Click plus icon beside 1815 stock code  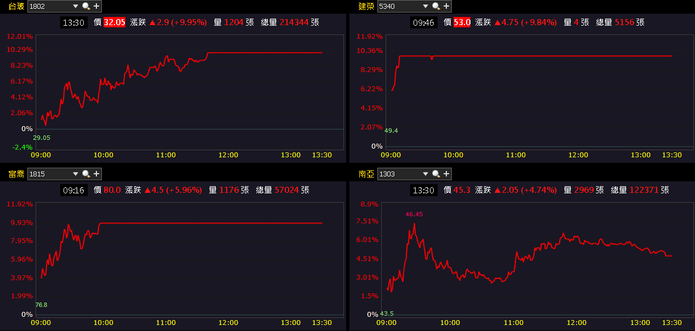click(x=96, y=174)
